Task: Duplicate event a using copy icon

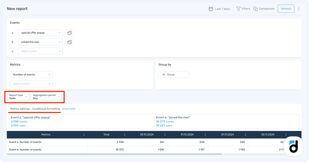Action: coord(70,33)
